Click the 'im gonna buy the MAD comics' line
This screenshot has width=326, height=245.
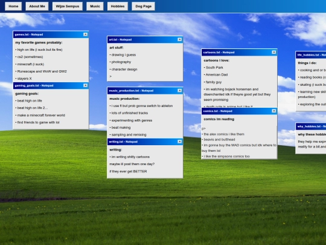239,148
